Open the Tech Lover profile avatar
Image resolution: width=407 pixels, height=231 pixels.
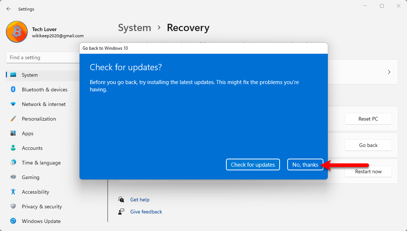[17, 32]
